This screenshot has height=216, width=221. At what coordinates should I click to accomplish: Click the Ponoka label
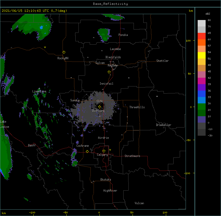[x=123, y=35]
